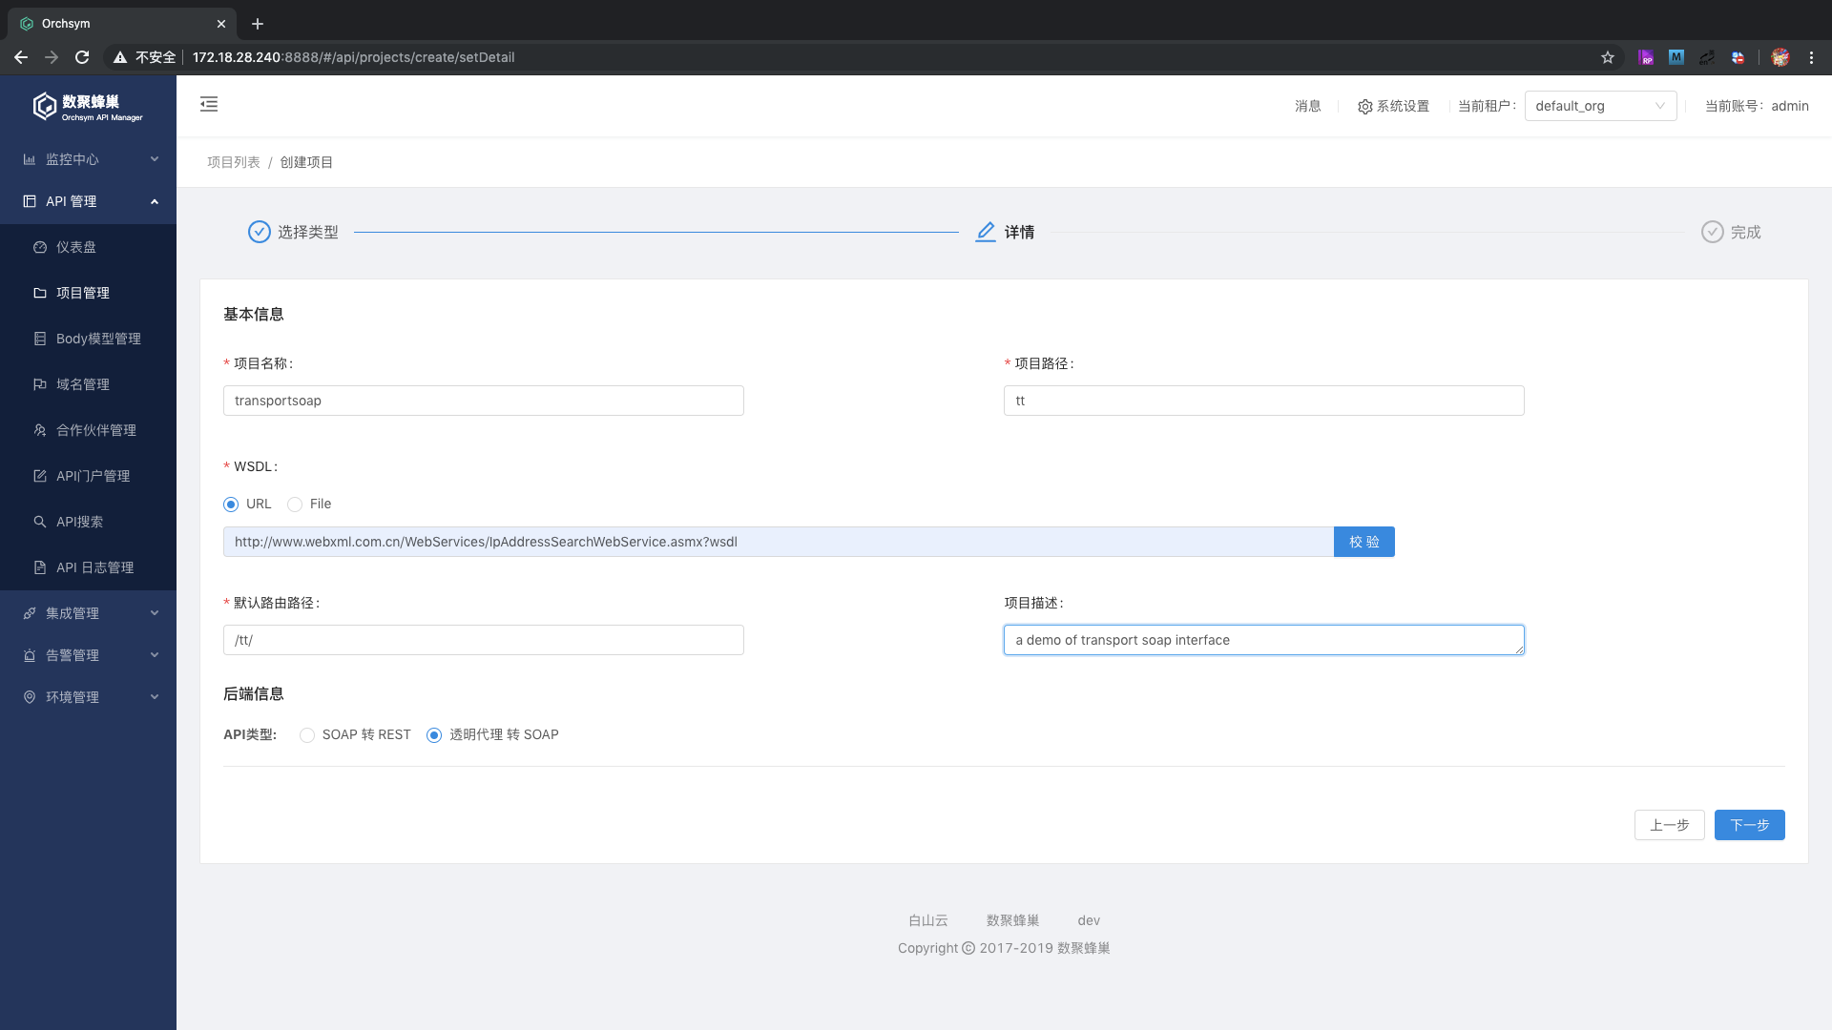This screenshot has width=1832, height=1030.
Task: Select the File radio for WSDL
Action: [x=295, y=505]
